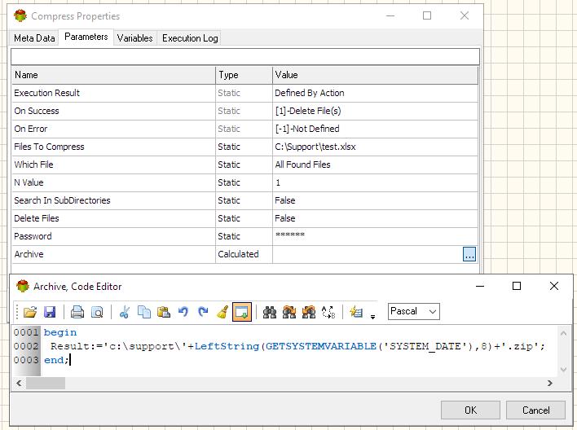Click the third binoculars (find previous) icon
The height and width of the screenshot is (430, 577).
308,312
